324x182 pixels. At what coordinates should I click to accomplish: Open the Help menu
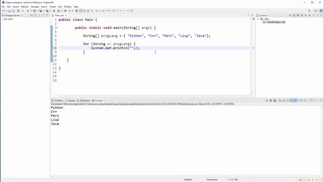pos(76,7)
